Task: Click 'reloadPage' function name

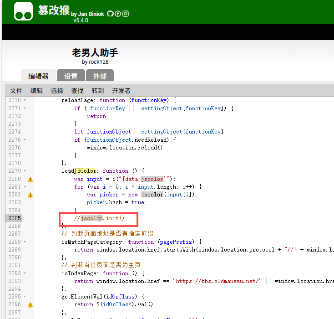Action: pyautogui.click(x=77, y=100)
